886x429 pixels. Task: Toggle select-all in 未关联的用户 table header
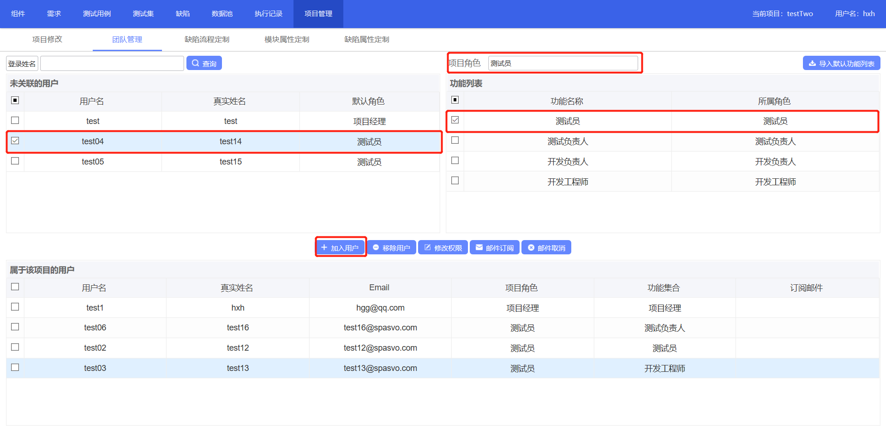tap(15, 100)
